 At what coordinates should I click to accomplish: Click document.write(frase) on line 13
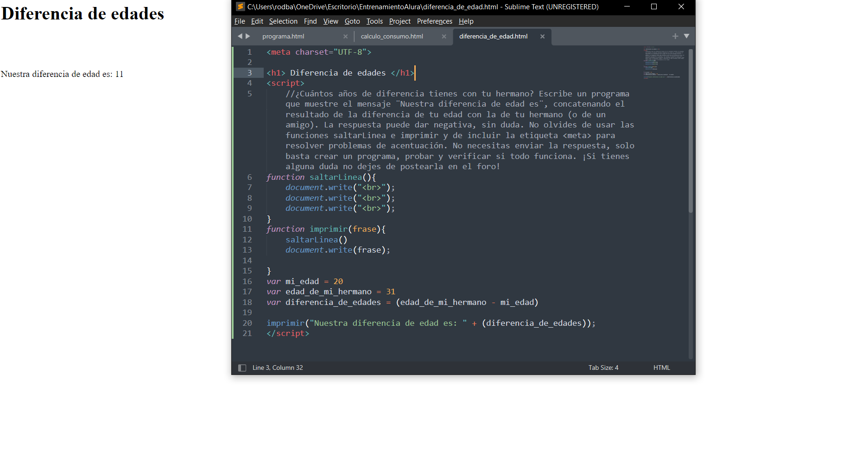[338, 250]
